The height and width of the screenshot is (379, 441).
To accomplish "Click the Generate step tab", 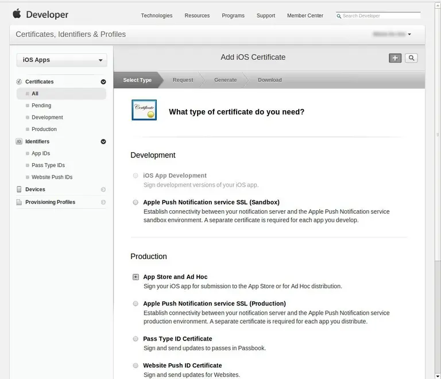I will [x=225, y=80].
